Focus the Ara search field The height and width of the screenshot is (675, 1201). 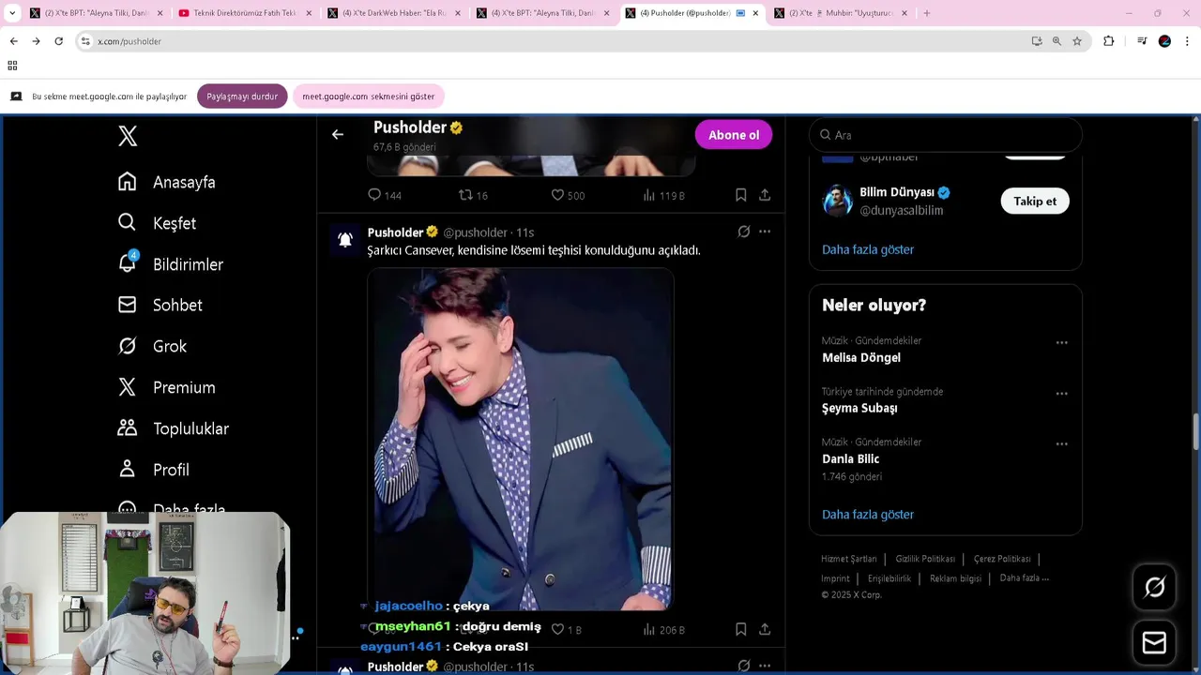click(946, 135)
